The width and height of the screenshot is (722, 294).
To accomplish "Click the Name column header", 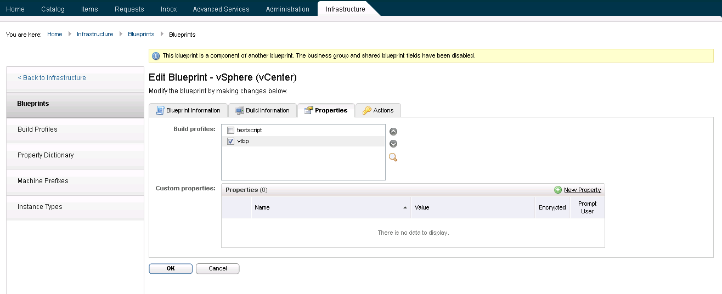I will [x=331, y=208].
